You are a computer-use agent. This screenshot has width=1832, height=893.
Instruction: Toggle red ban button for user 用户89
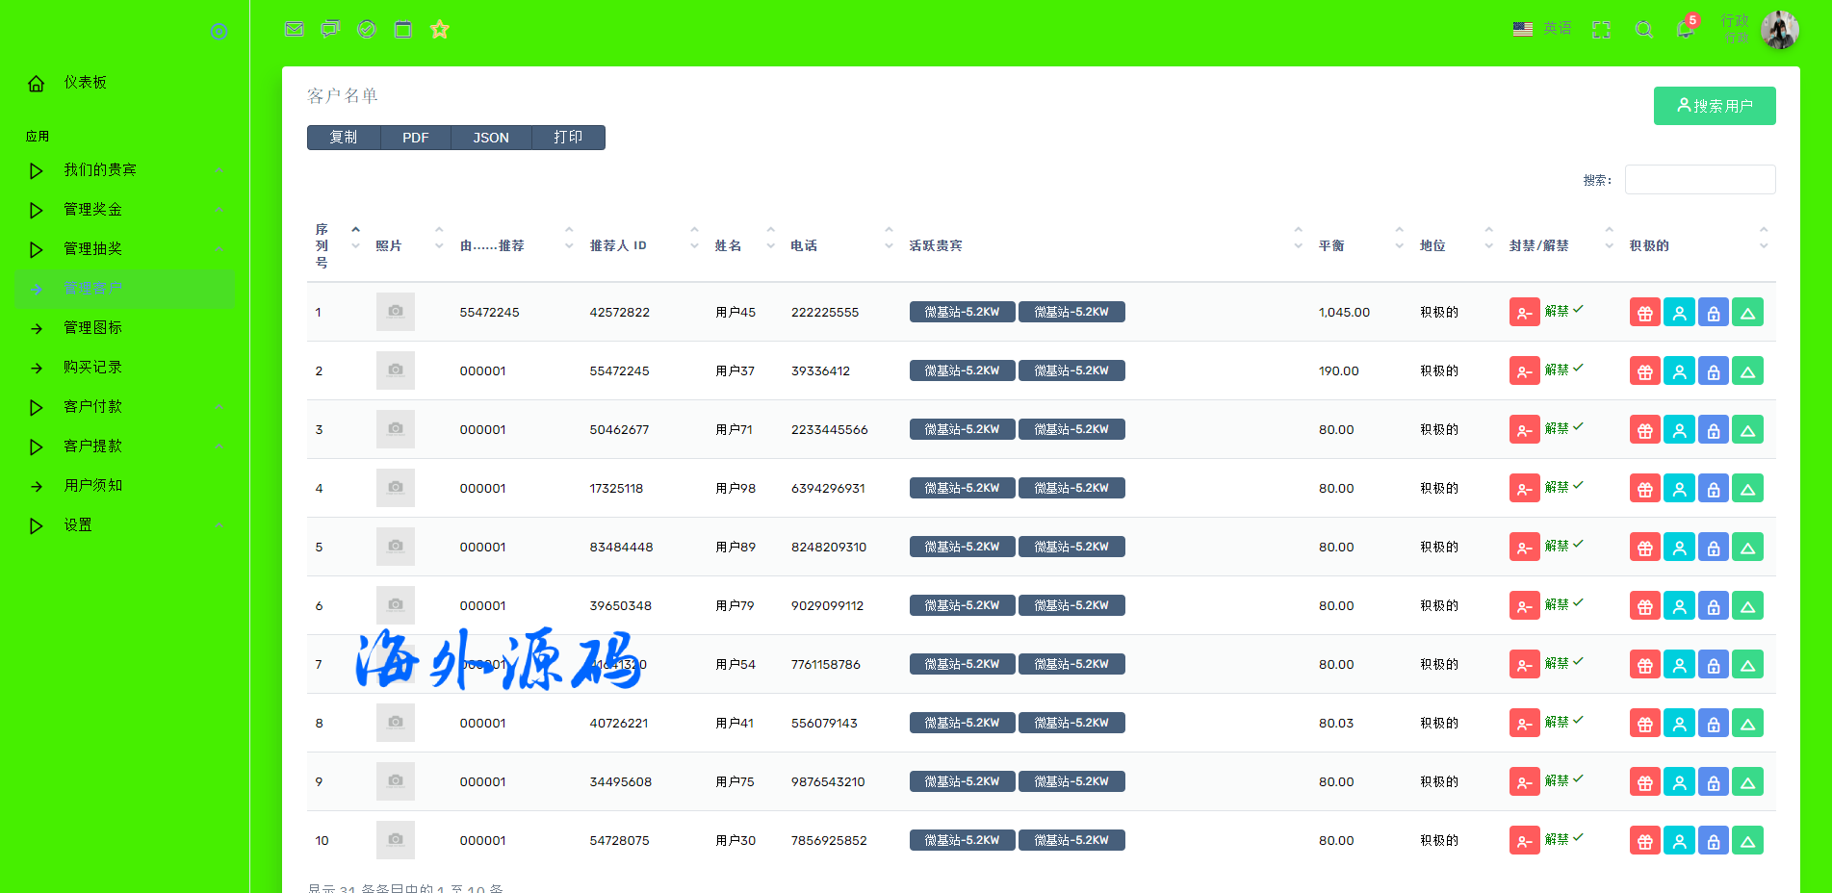pos(1524,548)
